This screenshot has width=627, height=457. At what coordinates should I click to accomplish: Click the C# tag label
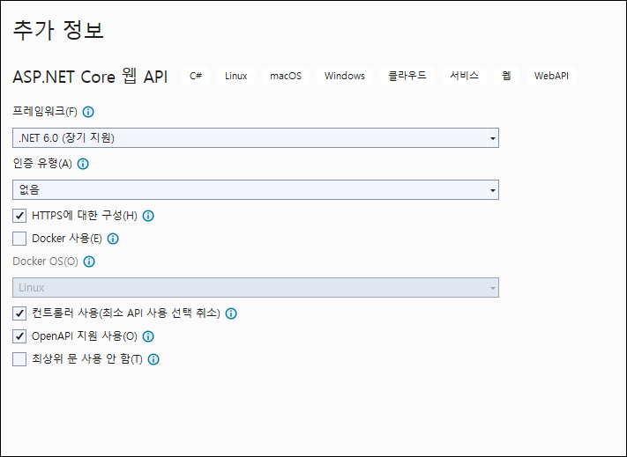coord(196,76)
